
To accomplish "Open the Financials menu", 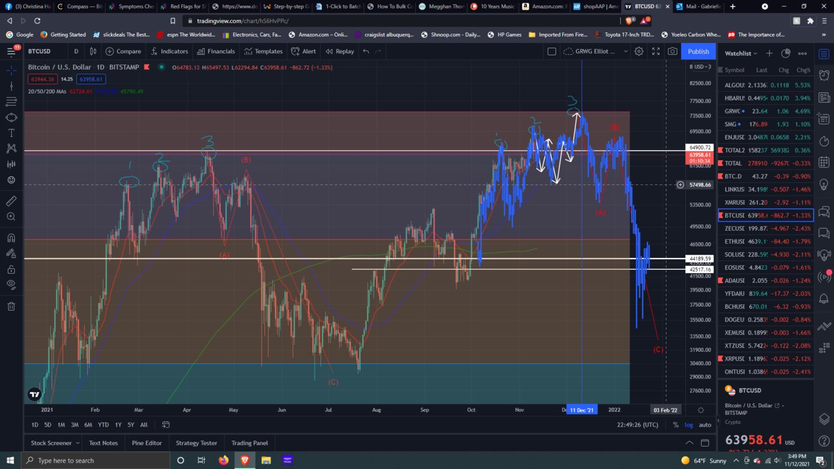I will click(215, 51).
